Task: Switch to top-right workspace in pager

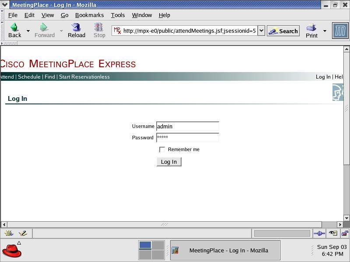Action: pos(158,245)
